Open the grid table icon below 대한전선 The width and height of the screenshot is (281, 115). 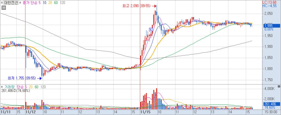(x=3, y=8)
